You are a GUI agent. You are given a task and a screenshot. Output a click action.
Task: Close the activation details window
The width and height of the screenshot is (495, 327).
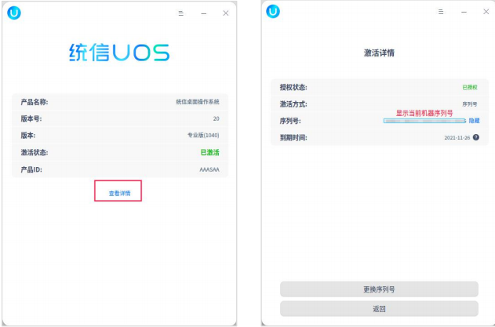486,12
